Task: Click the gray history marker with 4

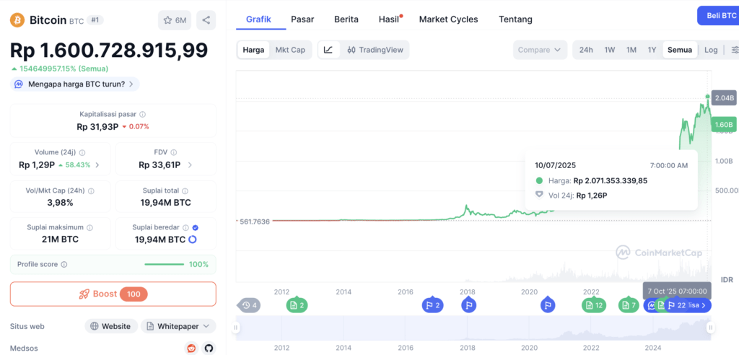Action: click(x=248, y=305)
